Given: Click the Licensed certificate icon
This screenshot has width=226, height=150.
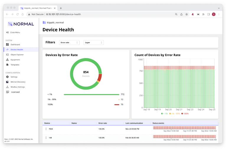Looking at the screenshot, I should point(7,92).
